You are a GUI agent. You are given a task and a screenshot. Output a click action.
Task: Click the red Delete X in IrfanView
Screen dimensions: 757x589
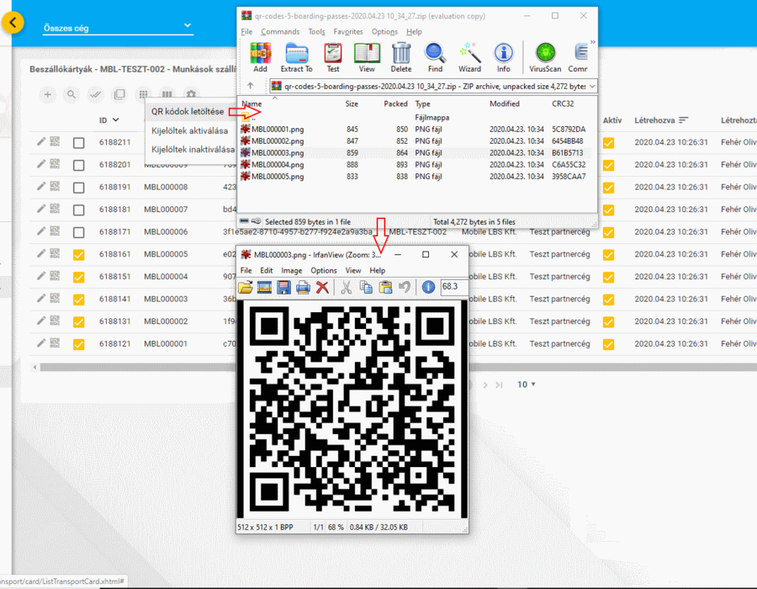pyautogui.click(x=322, y=287)
